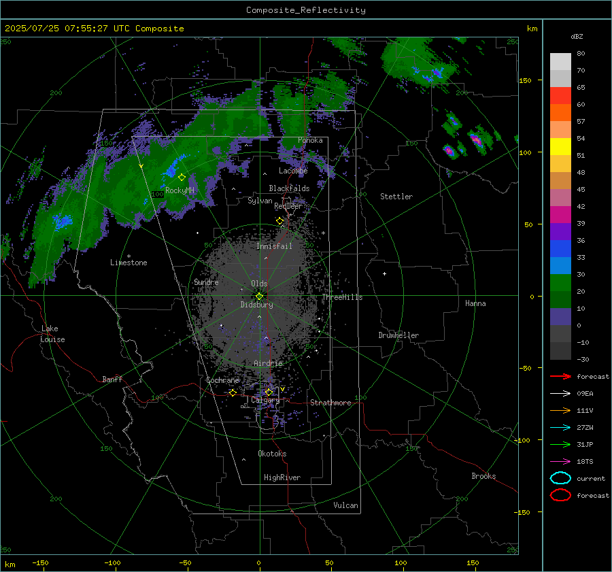Image resolution: width=612 pixels, height=572 pixels.
Task: Click the Vulcan city label
Action: (346, 505)
